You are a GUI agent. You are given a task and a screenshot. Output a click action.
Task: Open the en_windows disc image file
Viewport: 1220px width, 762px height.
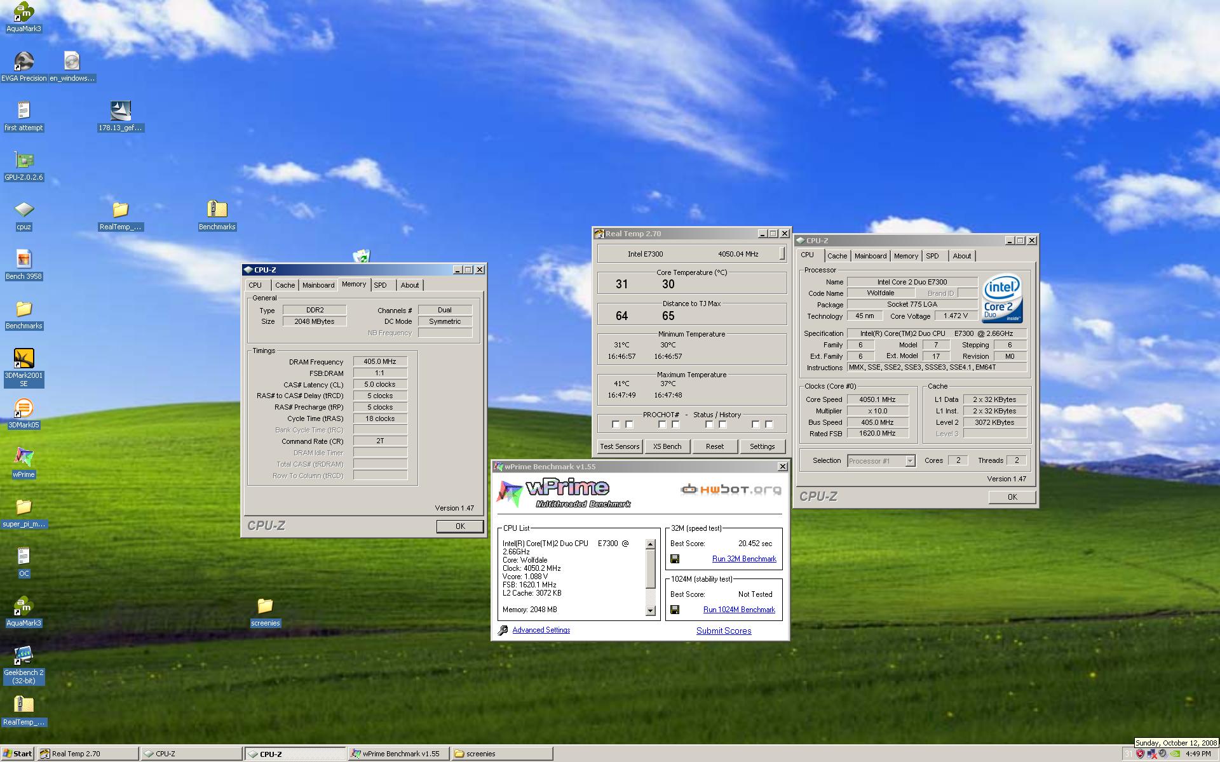pos(72,67)
